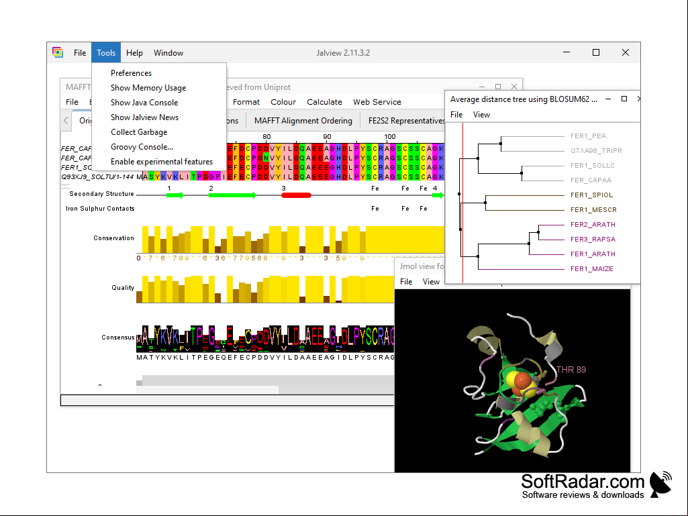This screenshot has width=688, height=516.
Task: Close the MAFFT alignment window
Action: click(x=514, y=87)
